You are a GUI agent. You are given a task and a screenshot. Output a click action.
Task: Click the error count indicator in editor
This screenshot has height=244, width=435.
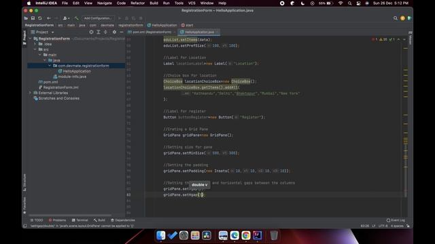click(375, 39)
